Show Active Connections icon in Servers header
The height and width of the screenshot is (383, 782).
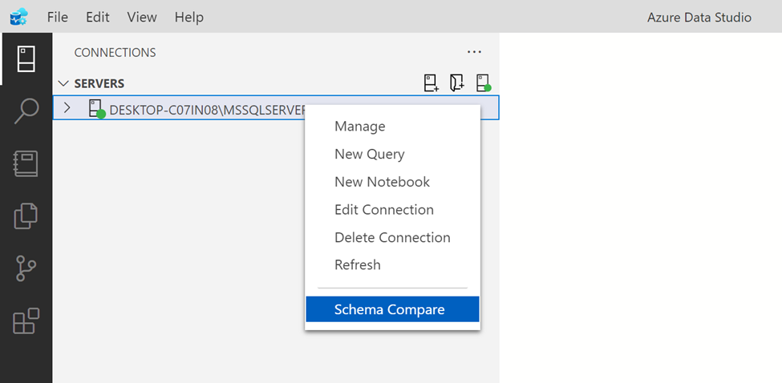click(483, 83)
